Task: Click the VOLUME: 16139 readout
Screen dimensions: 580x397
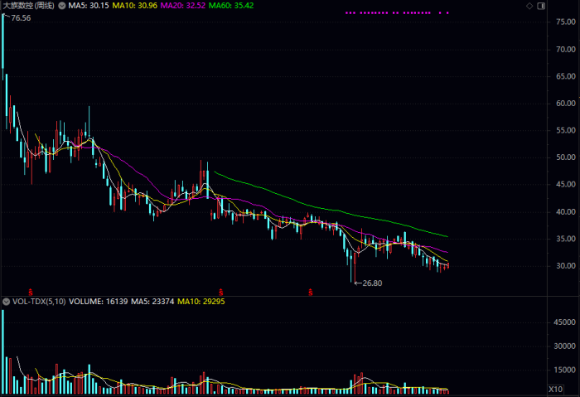Action: click(99, 302)
